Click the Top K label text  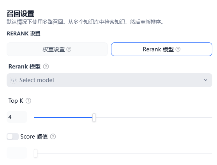[16, 101]
